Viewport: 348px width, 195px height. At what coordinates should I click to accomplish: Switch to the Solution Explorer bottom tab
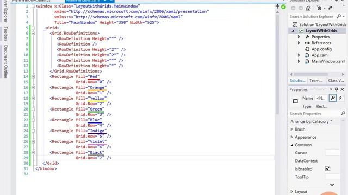point(297,81)
